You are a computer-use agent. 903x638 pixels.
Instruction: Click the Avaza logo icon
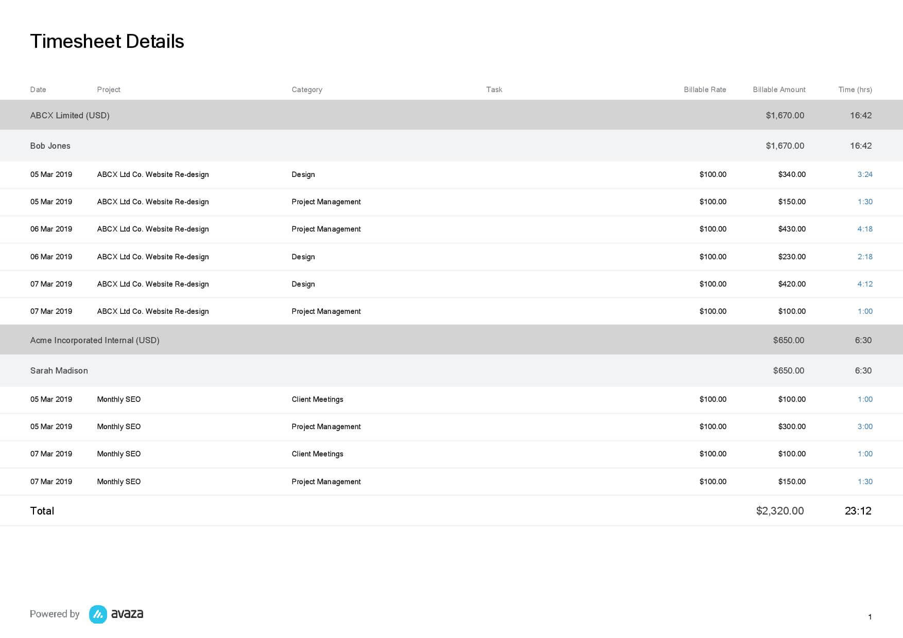pyautogui.click(x=98, y=614)
